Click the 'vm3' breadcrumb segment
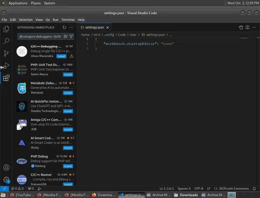This screenshot has height=198, width=260. pos(97,35)
